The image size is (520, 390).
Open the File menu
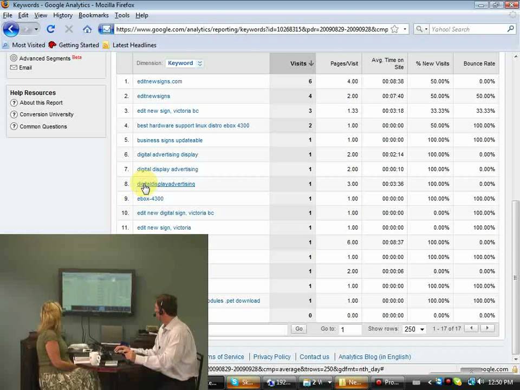tap(8, 15)
